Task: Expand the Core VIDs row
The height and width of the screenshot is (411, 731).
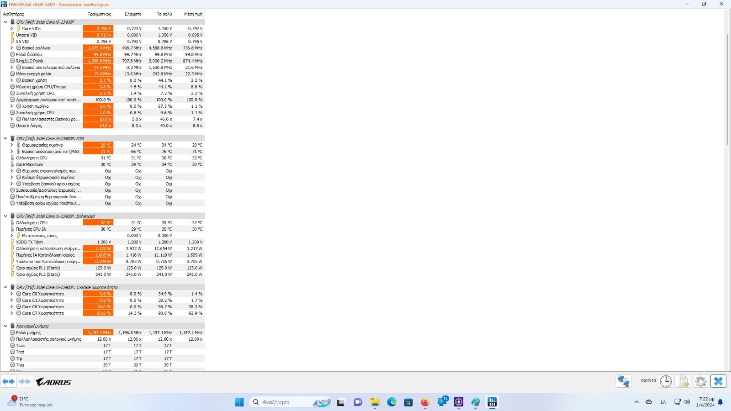Action: 12,28
